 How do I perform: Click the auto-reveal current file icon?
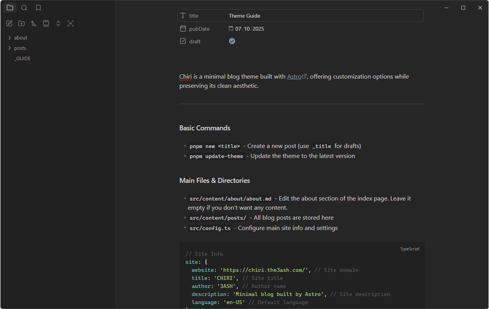(x=71, y=23)
